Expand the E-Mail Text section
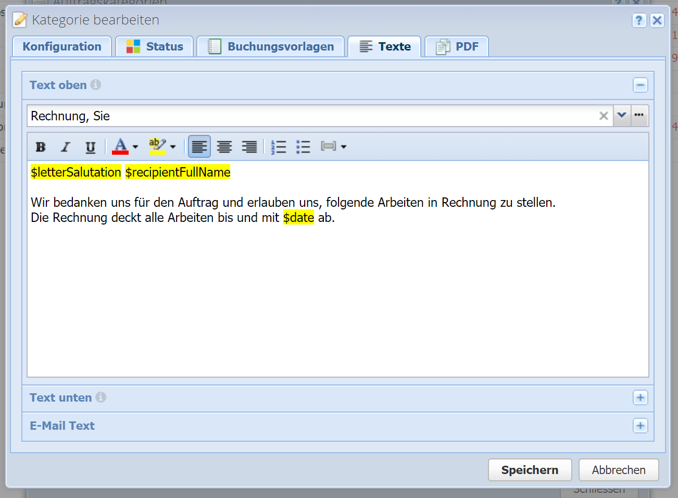Screen dimensions: 678x498 point(640,426)
